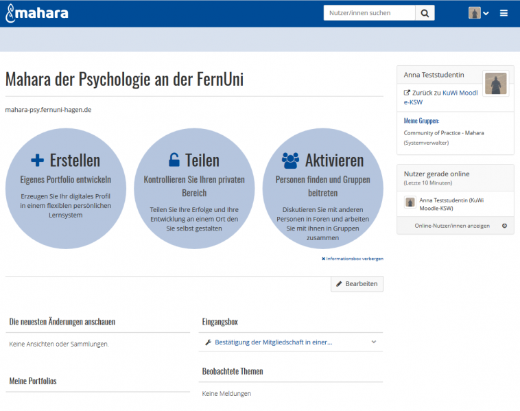The height and width of the screenshot is (411, 520).
Task: Click the Mahara logo
Action: pos(37,13)
